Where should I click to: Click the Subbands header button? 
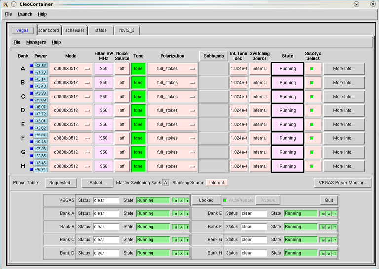(214, 56)
